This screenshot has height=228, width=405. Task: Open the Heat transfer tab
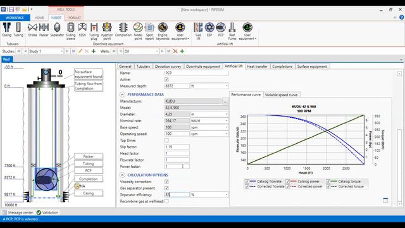click(257, 66)
